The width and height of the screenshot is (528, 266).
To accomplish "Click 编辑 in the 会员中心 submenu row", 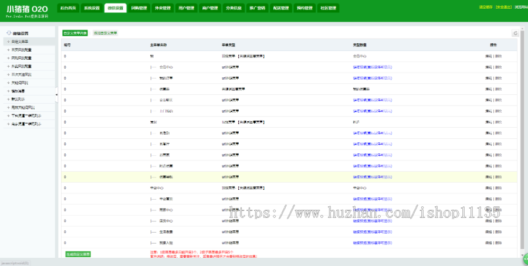I will [x=488, y=67].
